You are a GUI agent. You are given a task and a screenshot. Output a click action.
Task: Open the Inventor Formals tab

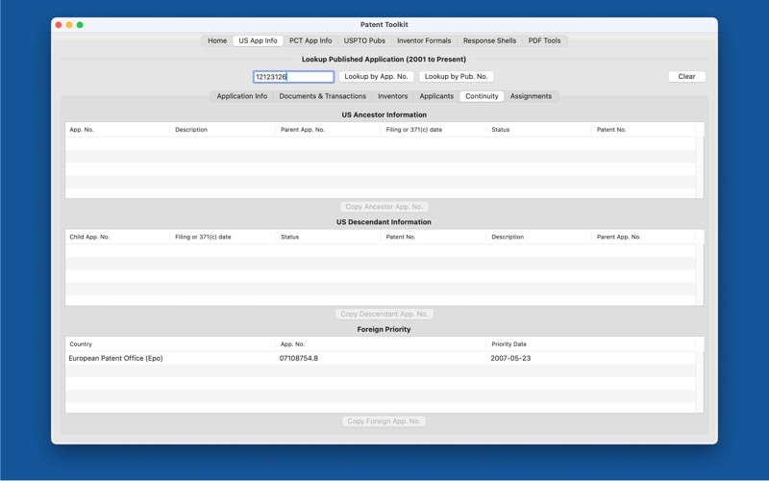(424, 40)
